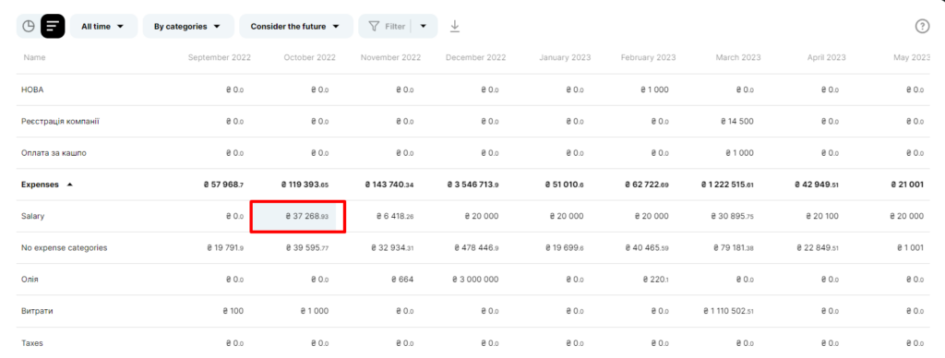This screenshot has height=358, width=945.
Task: Click the November 2022 column header
Action: click(390, 58)
